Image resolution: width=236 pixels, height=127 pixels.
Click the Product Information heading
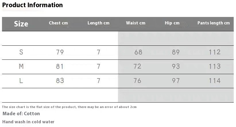[x=32, y=5]
